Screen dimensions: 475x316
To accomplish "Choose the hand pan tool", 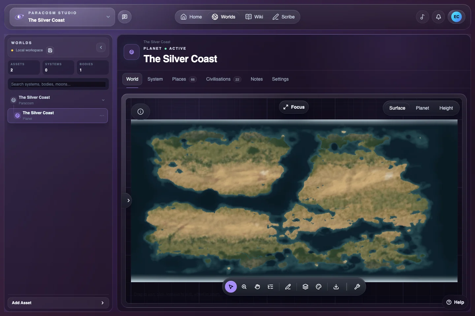I will [x=257, y=287].
